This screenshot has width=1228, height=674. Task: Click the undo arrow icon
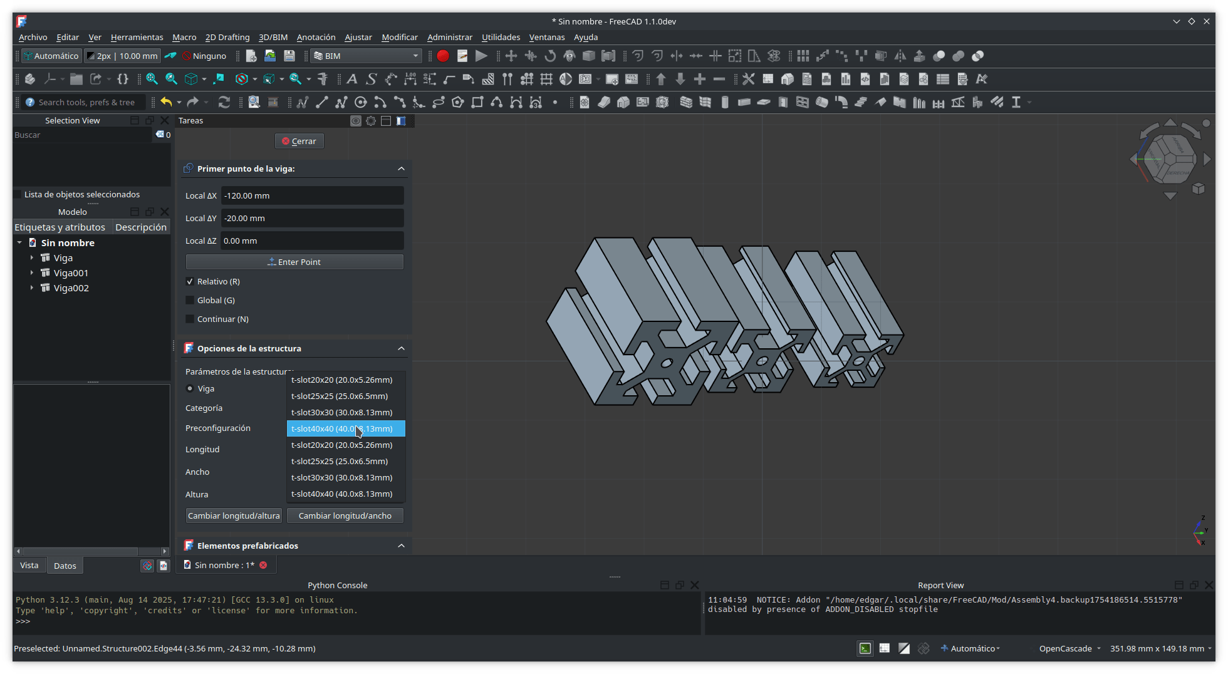click(x=165, y=102)
